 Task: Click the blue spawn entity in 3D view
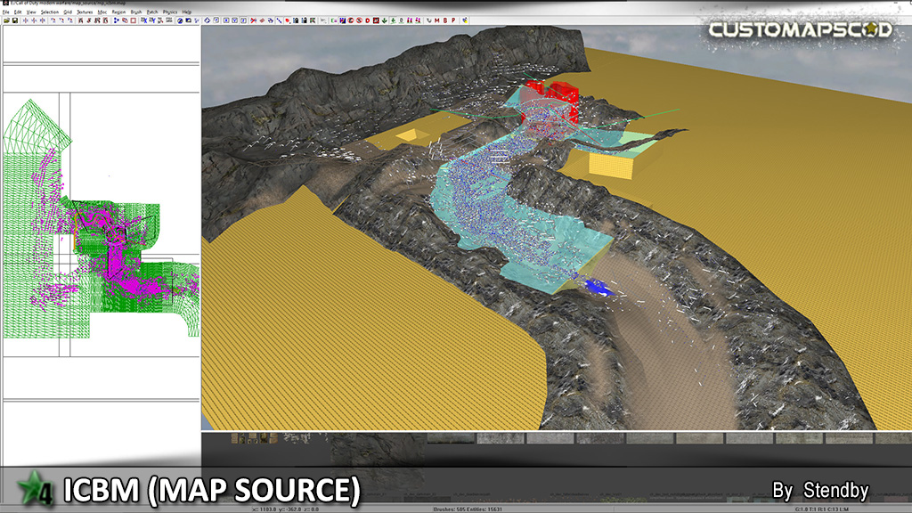(598, 286)
